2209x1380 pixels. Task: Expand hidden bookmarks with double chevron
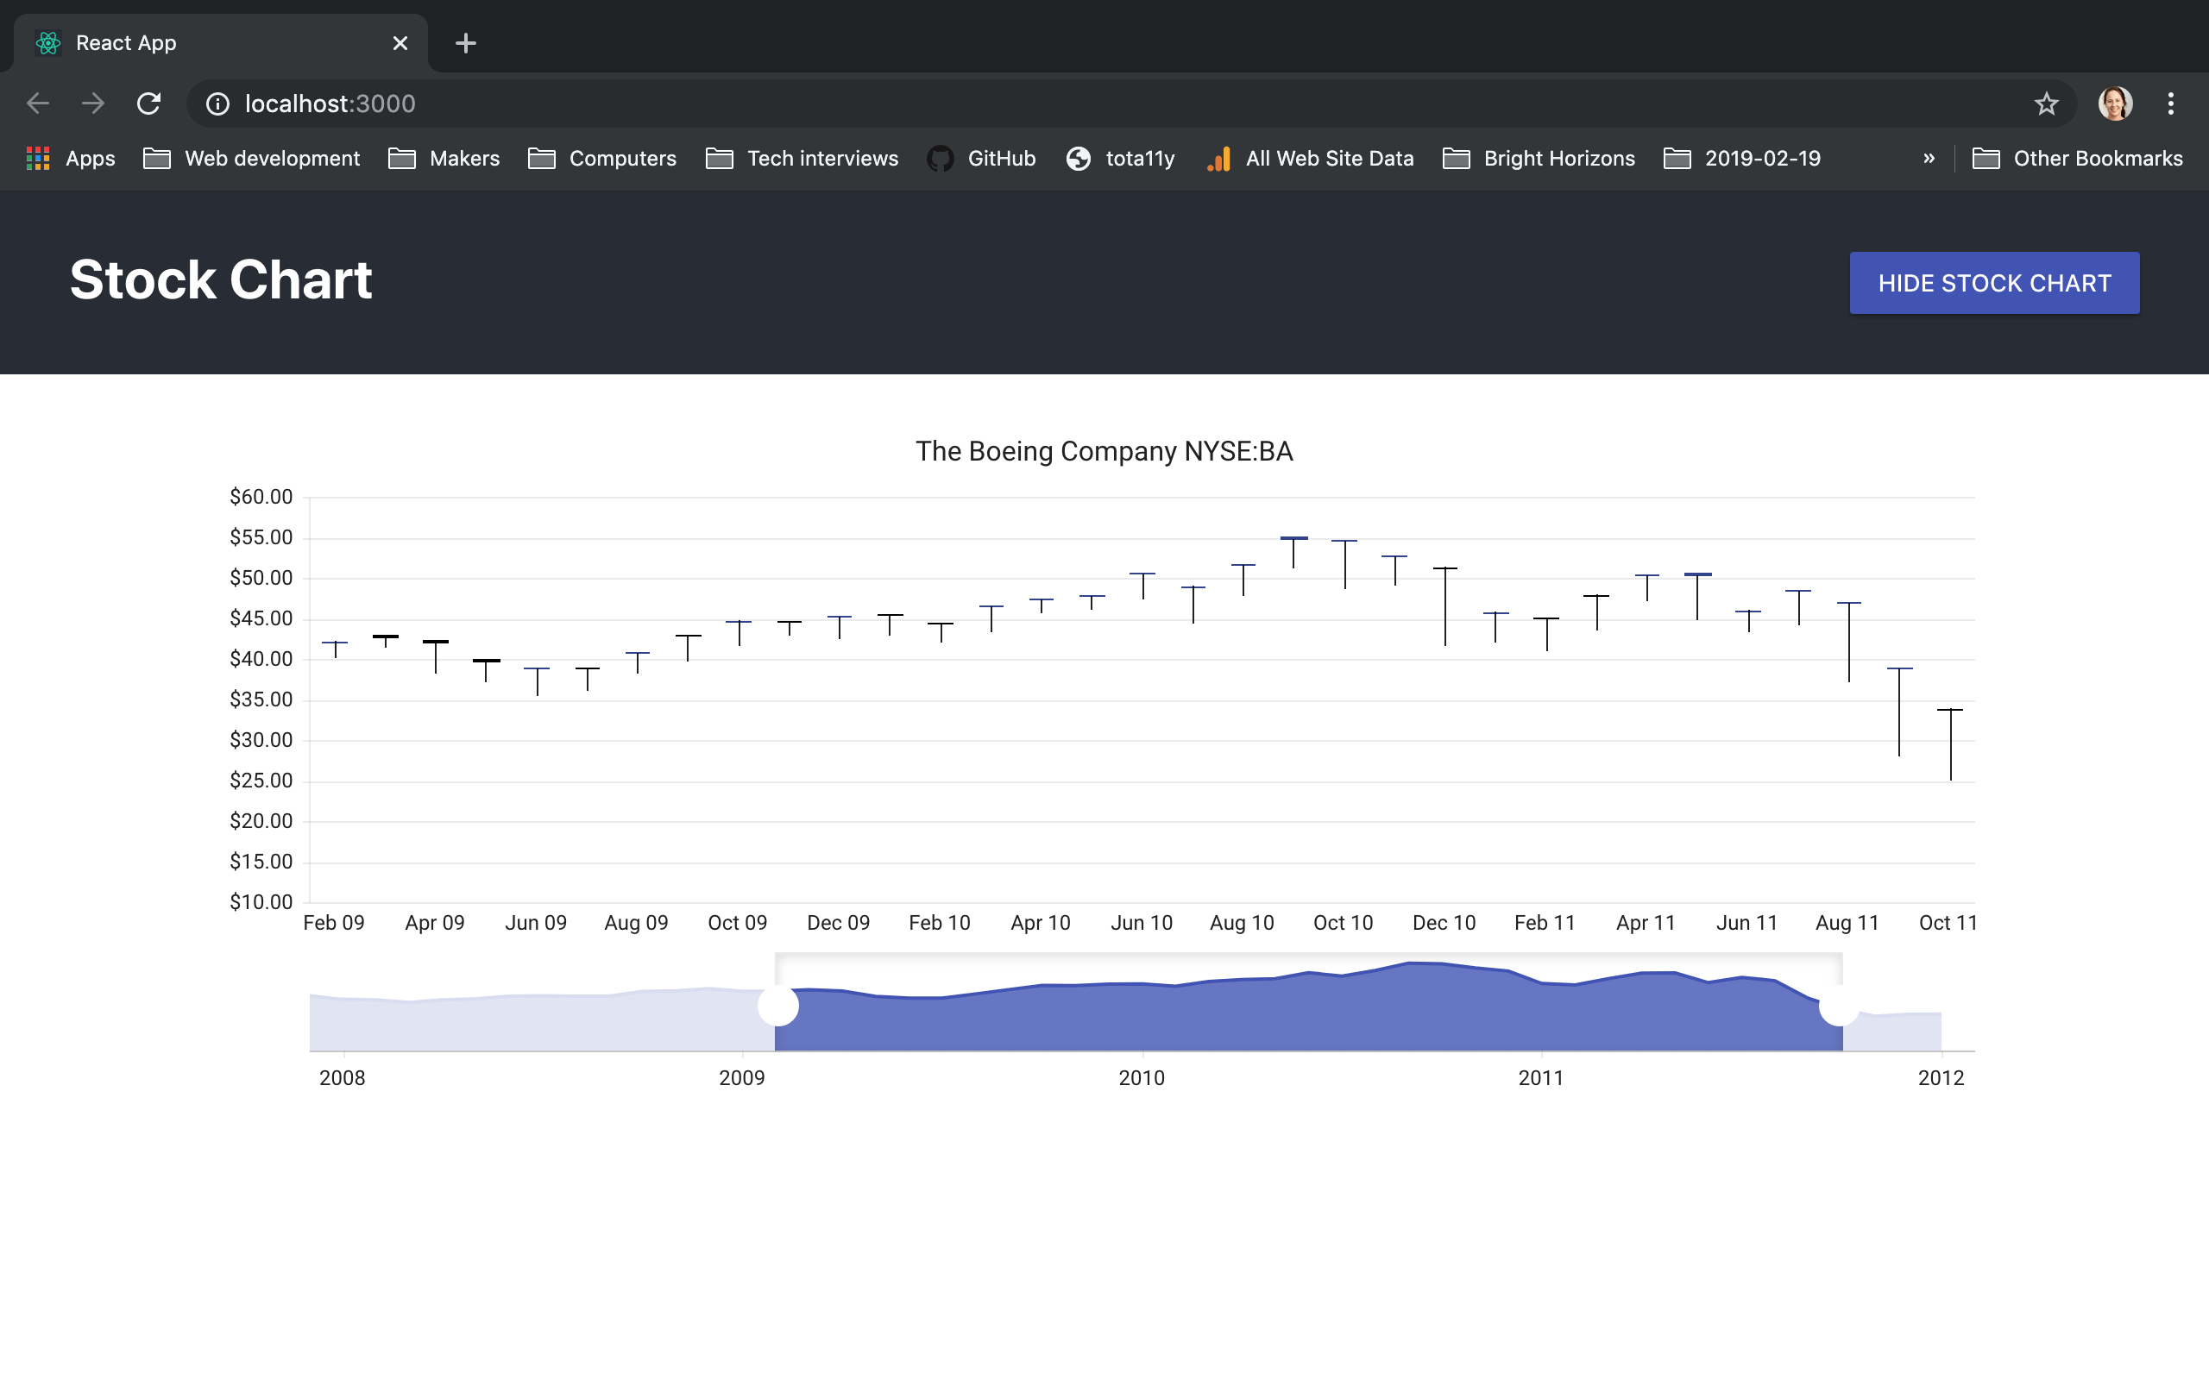click(1929, 159)
